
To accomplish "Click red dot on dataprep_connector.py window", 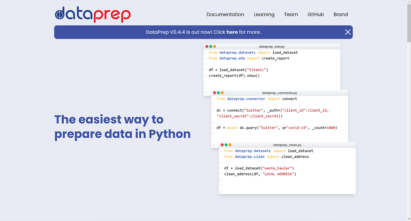I will pos(214,93).
